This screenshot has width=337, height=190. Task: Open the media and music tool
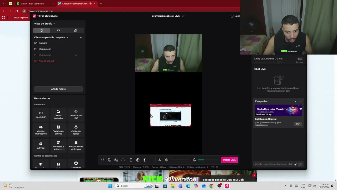pos(109,160)
